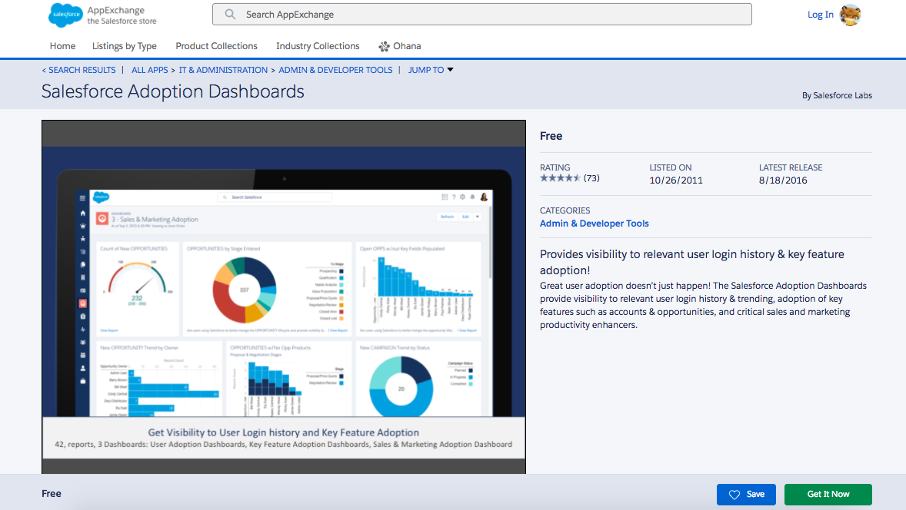Click Admin & Developer Tools breadcrumb
The image size is (906, 510).
click(335, 70)
